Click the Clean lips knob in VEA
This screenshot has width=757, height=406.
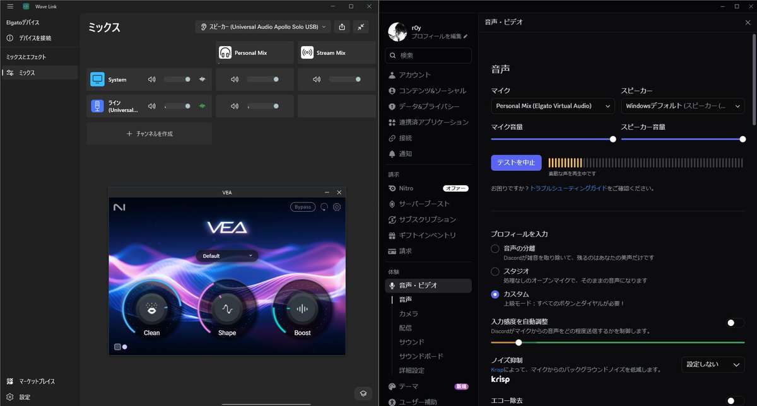coord(151,309)
